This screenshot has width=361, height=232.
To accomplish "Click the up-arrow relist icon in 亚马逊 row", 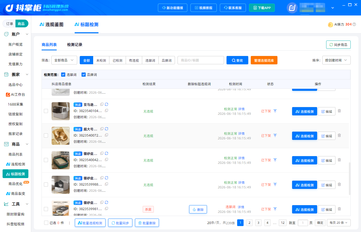I will (x=275, y=111).
